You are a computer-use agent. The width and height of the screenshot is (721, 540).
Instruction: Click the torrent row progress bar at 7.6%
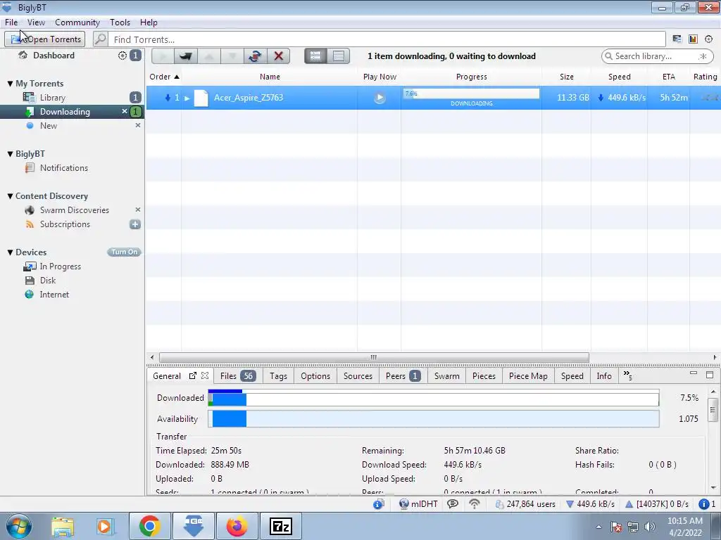coord(471,94)
